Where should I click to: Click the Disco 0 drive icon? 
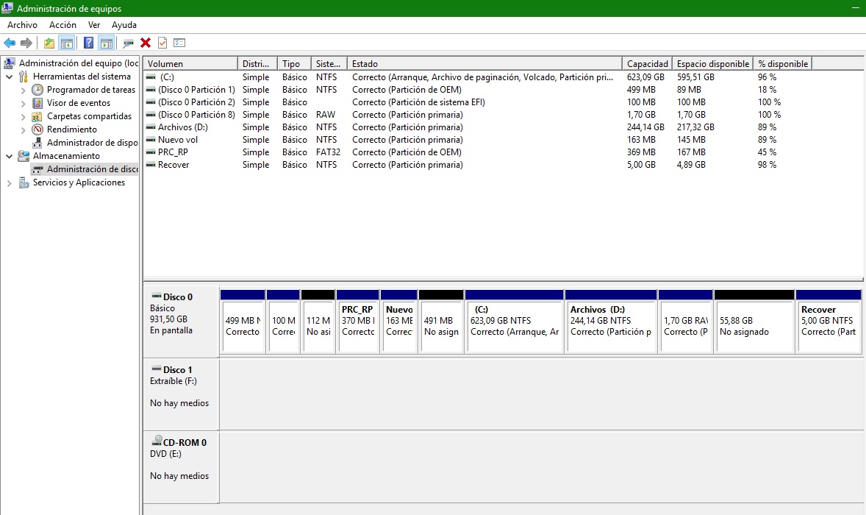(157, 296)
